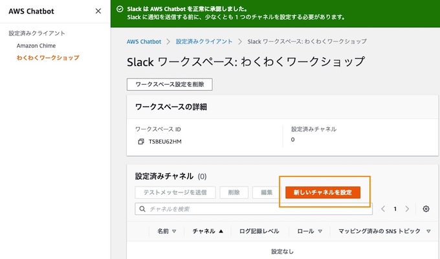Click the テストメッセージを送信 button
This screenshot has width=440, height=259.
175,192
